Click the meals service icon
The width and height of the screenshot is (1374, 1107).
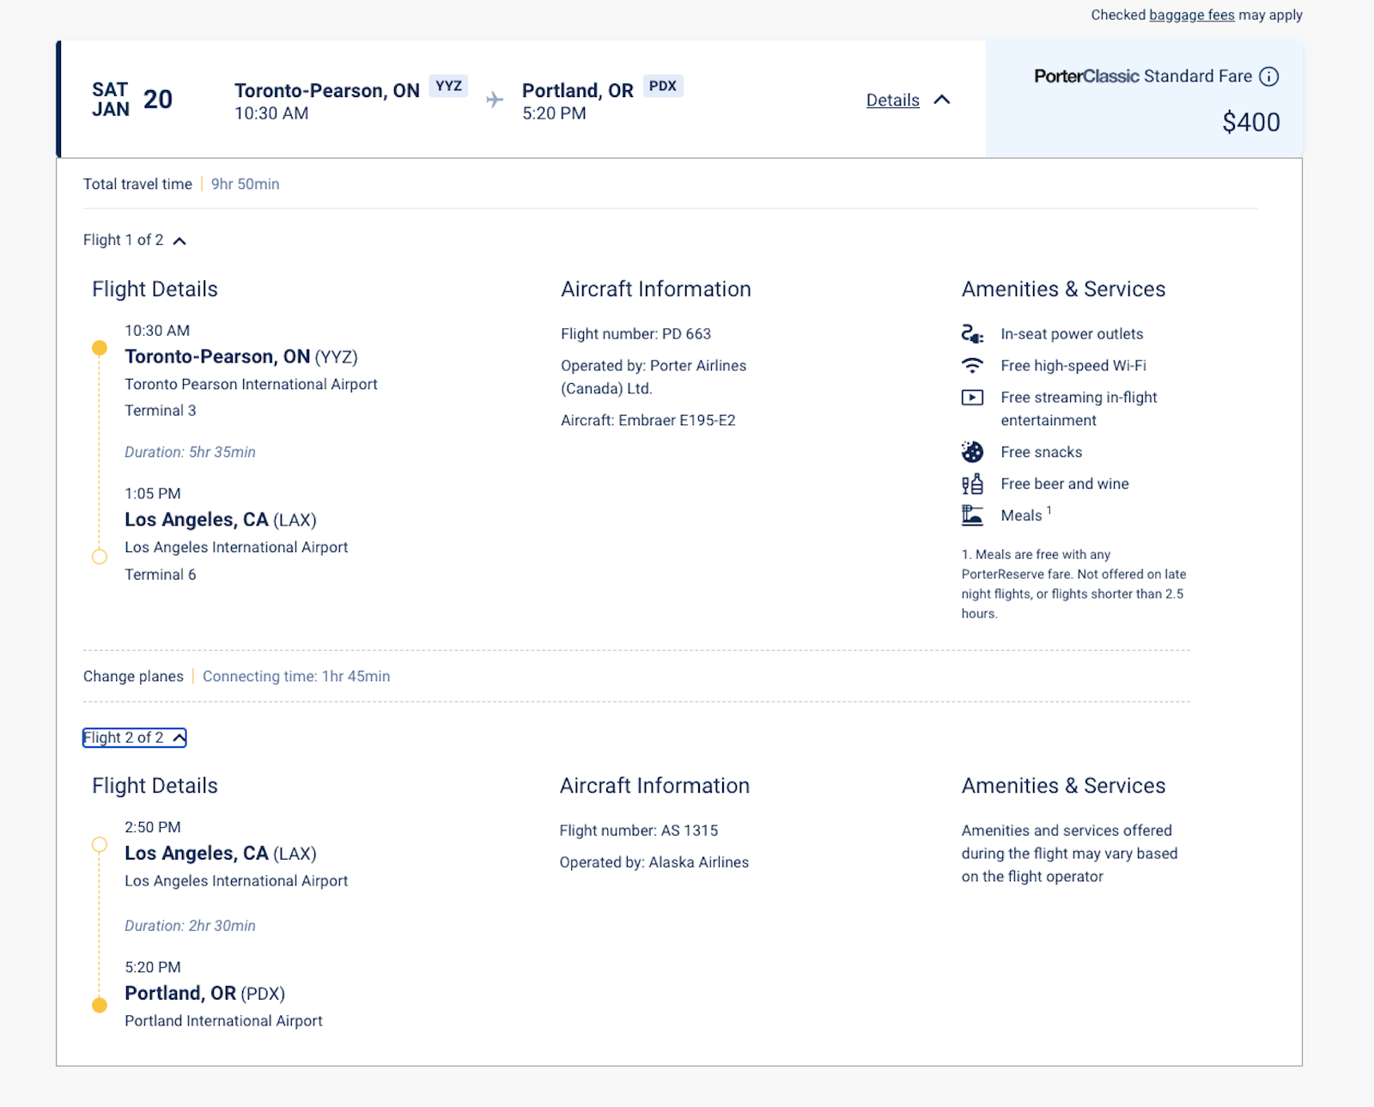tap(973, 514)
